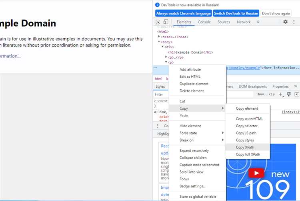
Task: Open the Properties tab
Action: click(x=280, y=87)
